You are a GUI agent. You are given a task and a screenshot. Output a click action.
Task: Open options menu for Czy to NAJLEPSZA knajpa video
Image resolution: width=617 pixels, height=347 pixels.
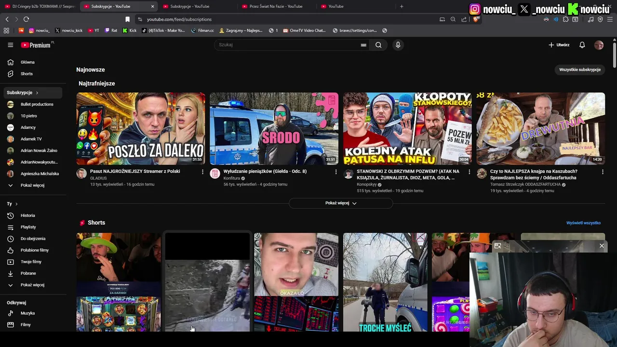coord(603,172)
